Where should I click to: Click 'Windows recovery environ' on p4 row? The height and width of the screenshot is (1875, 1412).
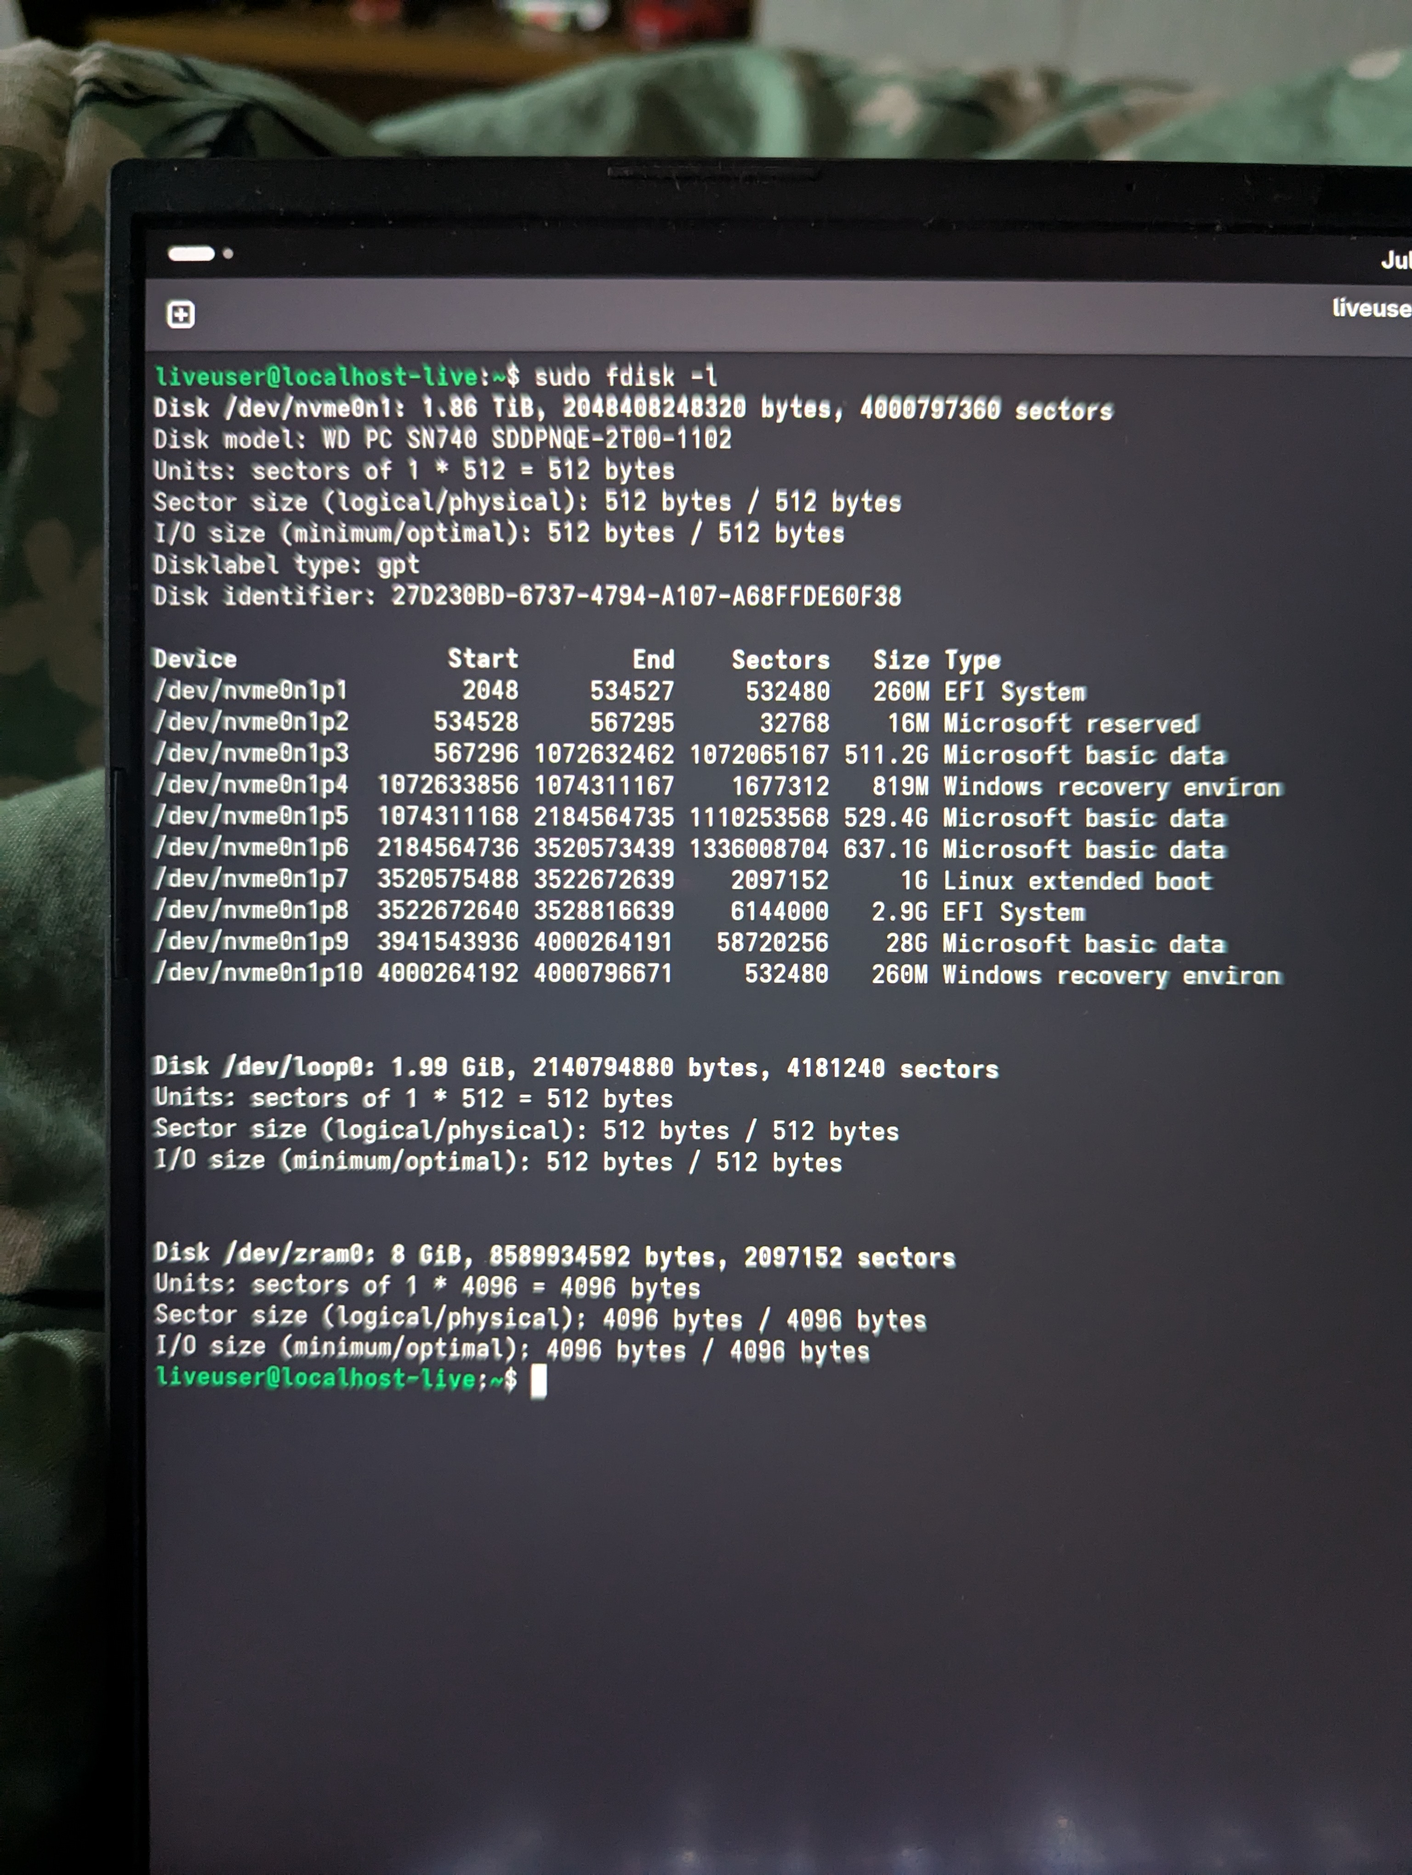tap(1113, 787)
